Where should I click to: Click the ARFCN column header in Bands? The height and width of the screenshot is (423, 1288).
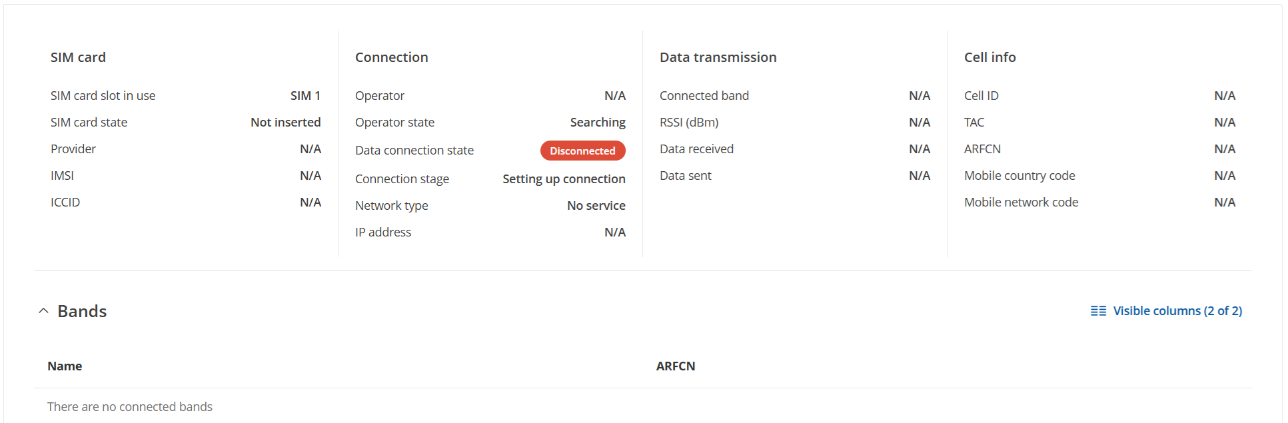676,366
